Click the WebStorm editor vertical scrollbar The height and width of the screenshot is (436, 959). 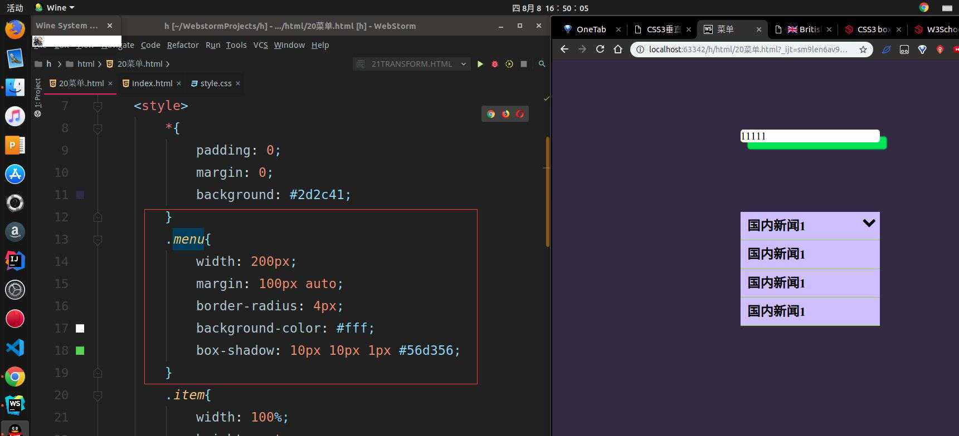[548, 192]
